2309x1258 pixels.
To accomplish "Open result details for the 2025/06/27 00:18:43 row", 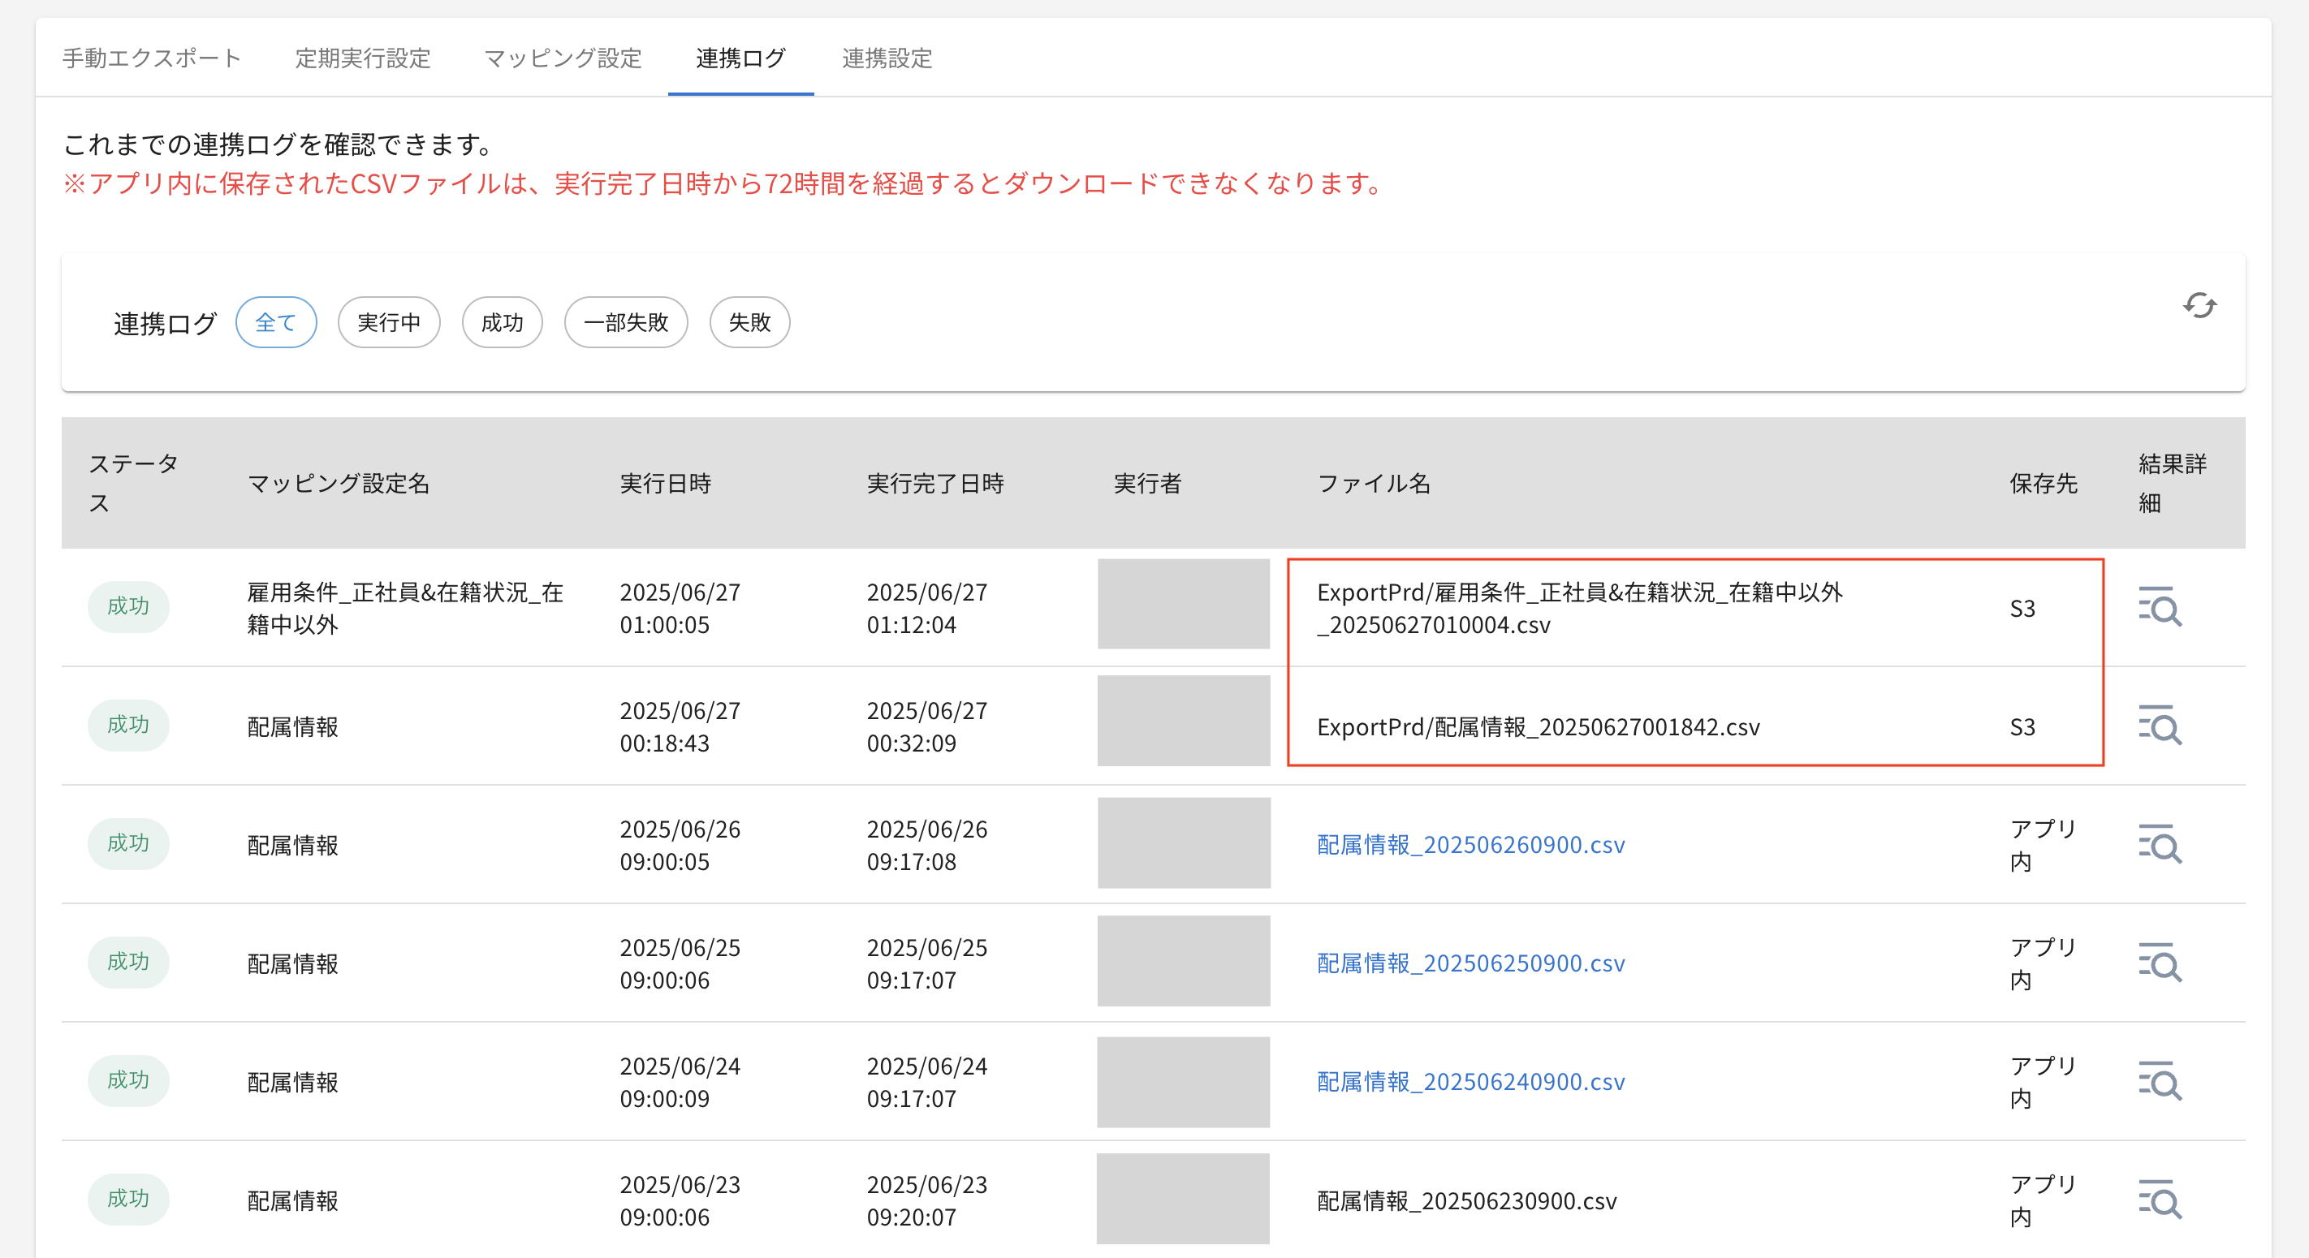I will [2160, 726].
